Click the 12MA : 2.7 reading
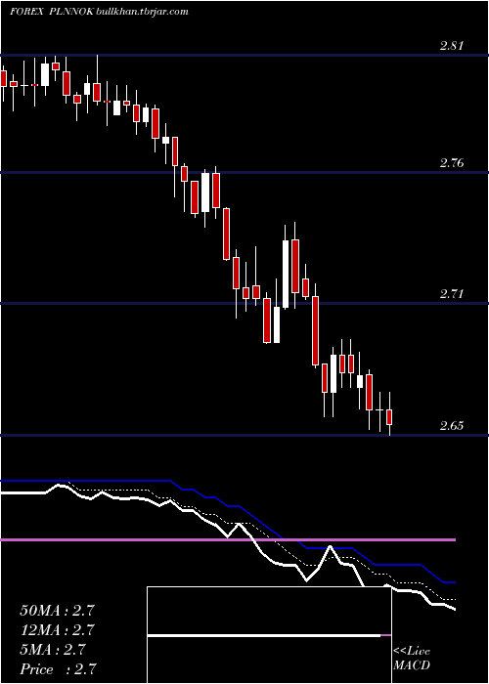 [x=57, y=630]
